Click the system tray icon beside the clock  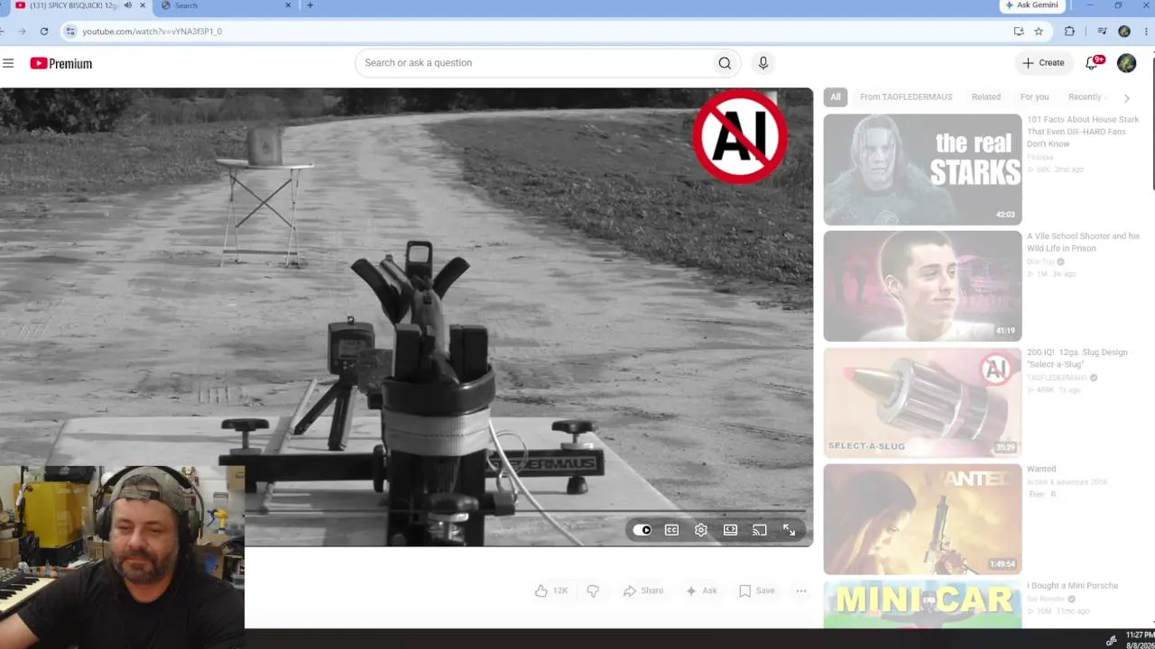tap(1112, 640)
